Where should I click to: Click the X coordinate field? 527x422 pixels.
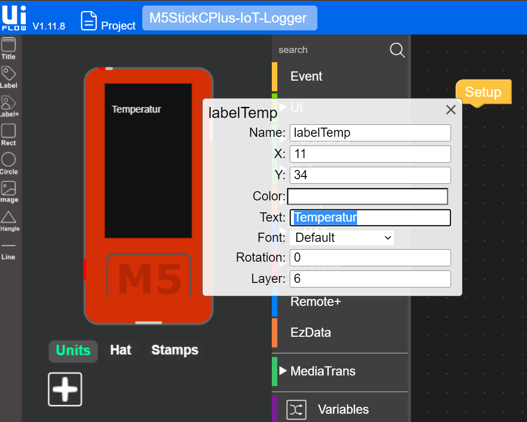pos(370,154)
